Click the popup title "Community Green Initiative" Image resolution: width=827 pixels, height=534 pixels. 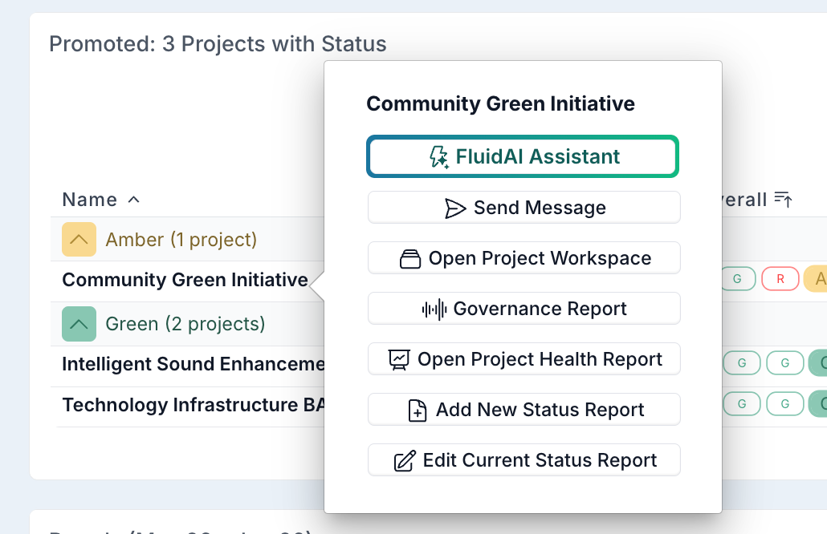coord(500,103)
